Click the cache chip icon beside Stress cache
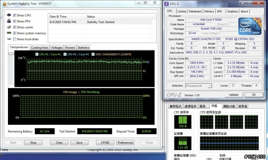Viewport: 268px width, 160px height. (9, 27)
